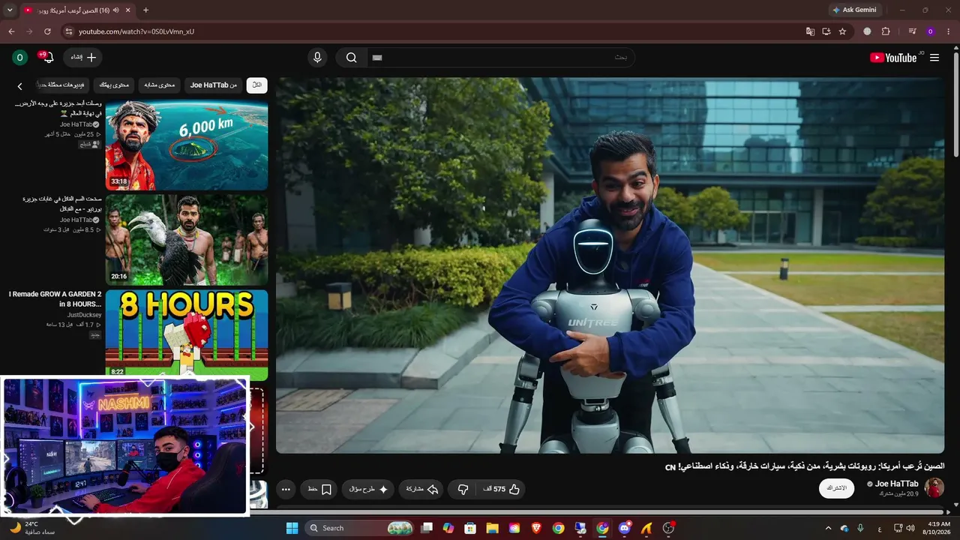Open a new browser tab
This screenshot has width=960, height=540.
pos(145,10)
